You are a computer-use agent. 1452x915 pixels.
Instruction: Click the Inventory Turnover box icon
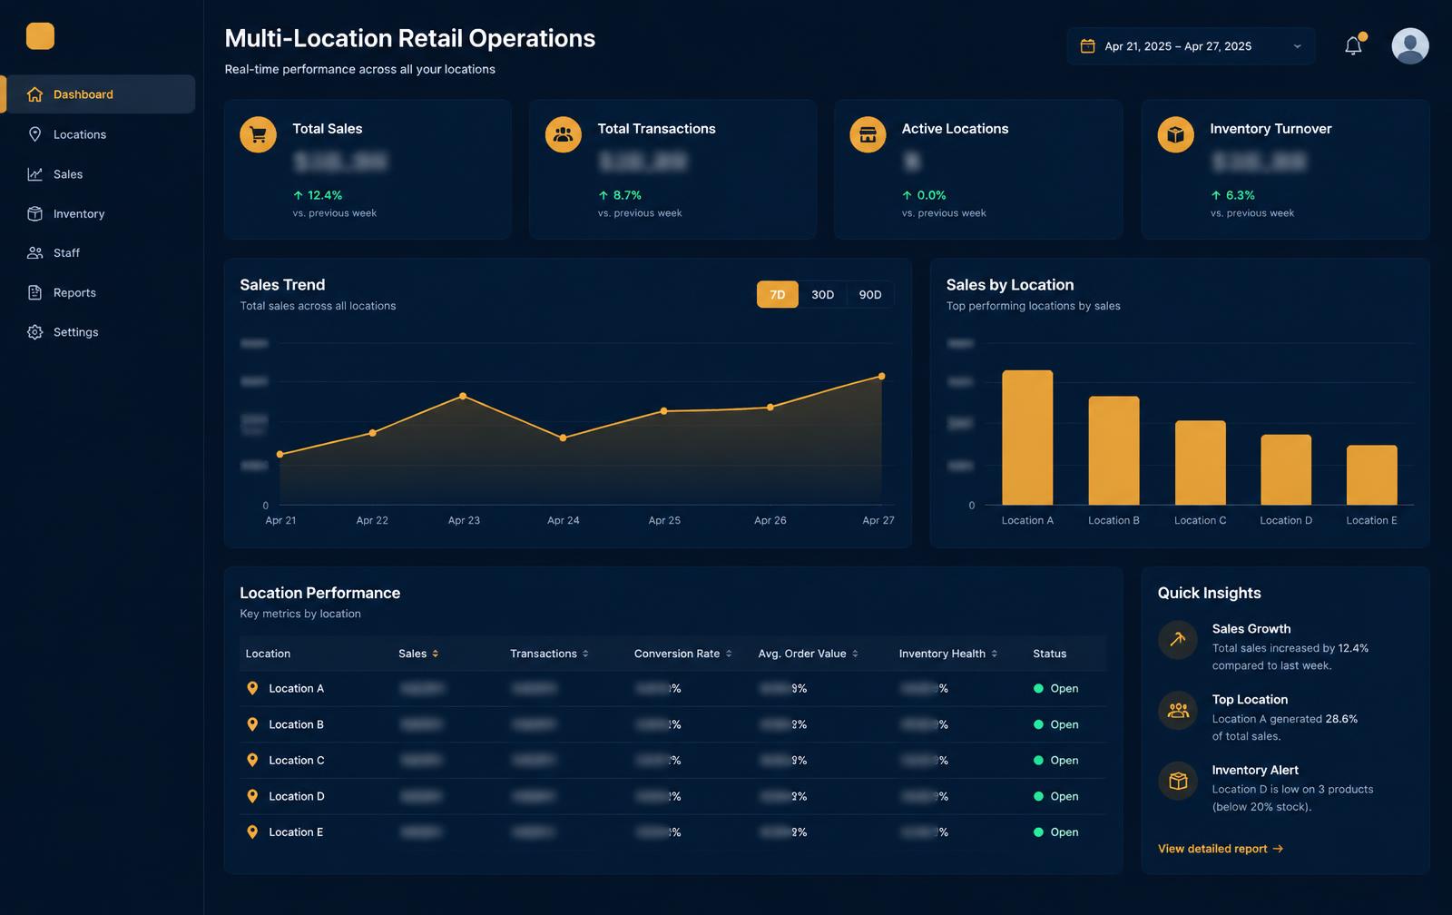1176,134
